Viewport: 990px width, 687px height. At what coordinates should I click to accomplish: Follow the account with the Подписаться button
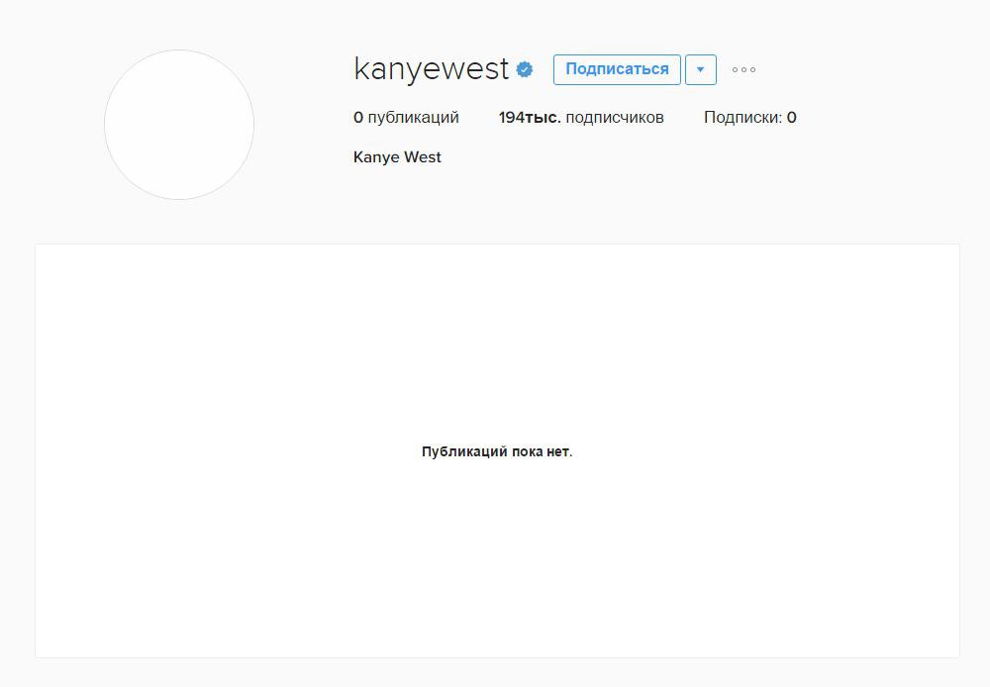pos(617,69)
